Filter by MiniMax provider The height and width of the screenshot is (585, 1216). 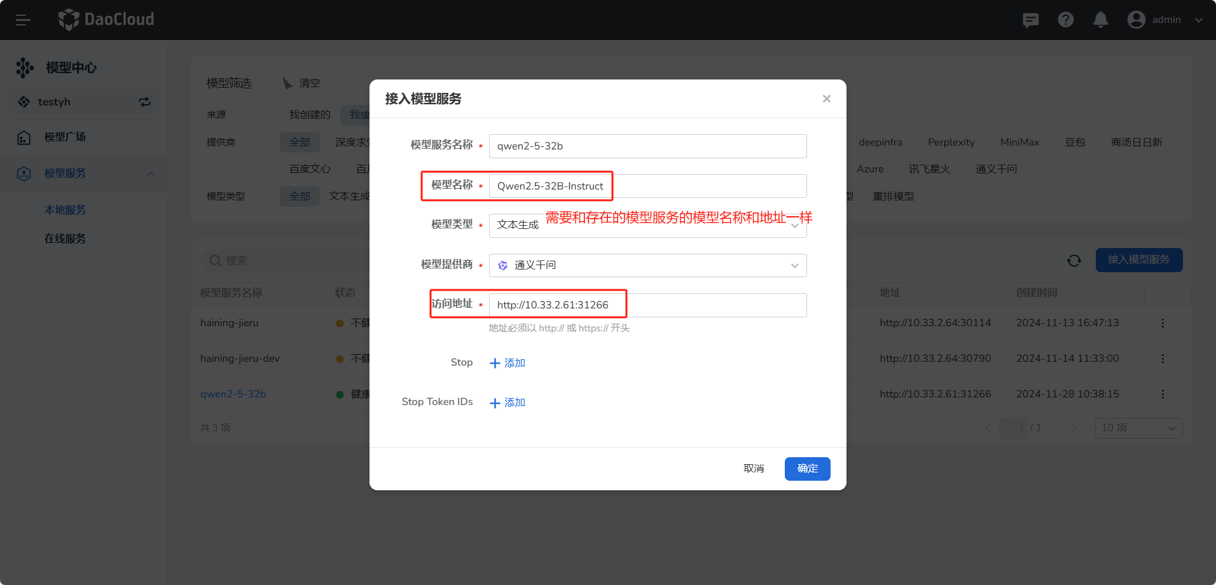coord(1019,142)
